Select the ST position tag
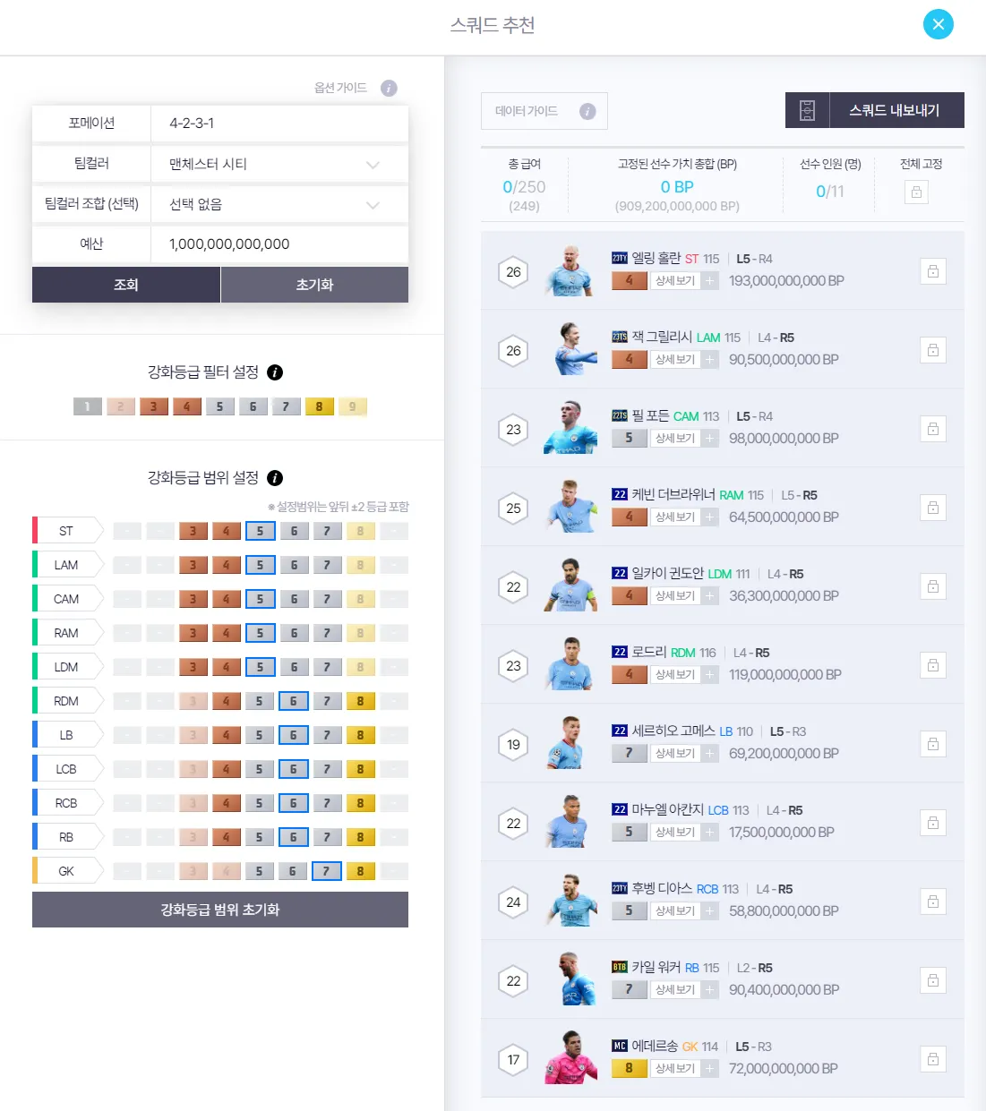Screen dimensions: 986x1111 pos(66,531)
